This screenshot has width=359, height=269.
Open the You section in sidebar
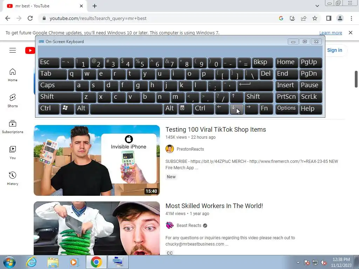pyautogui.click(x=13, y=153)
